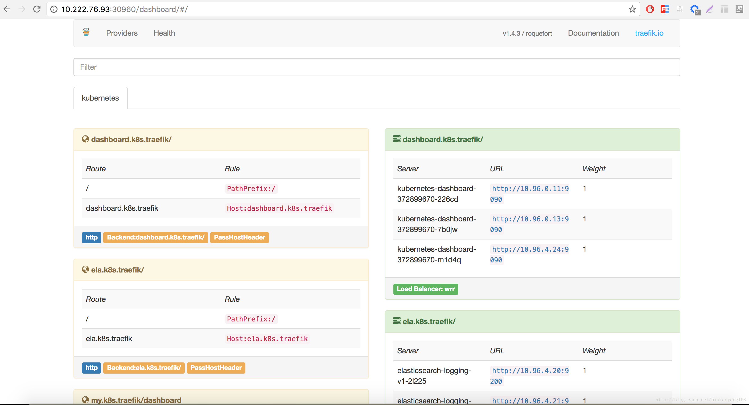Click server kubernetes-dashboard-372899670-m1d4q
The height and width of the screenshot is (405, 749).
437,254
